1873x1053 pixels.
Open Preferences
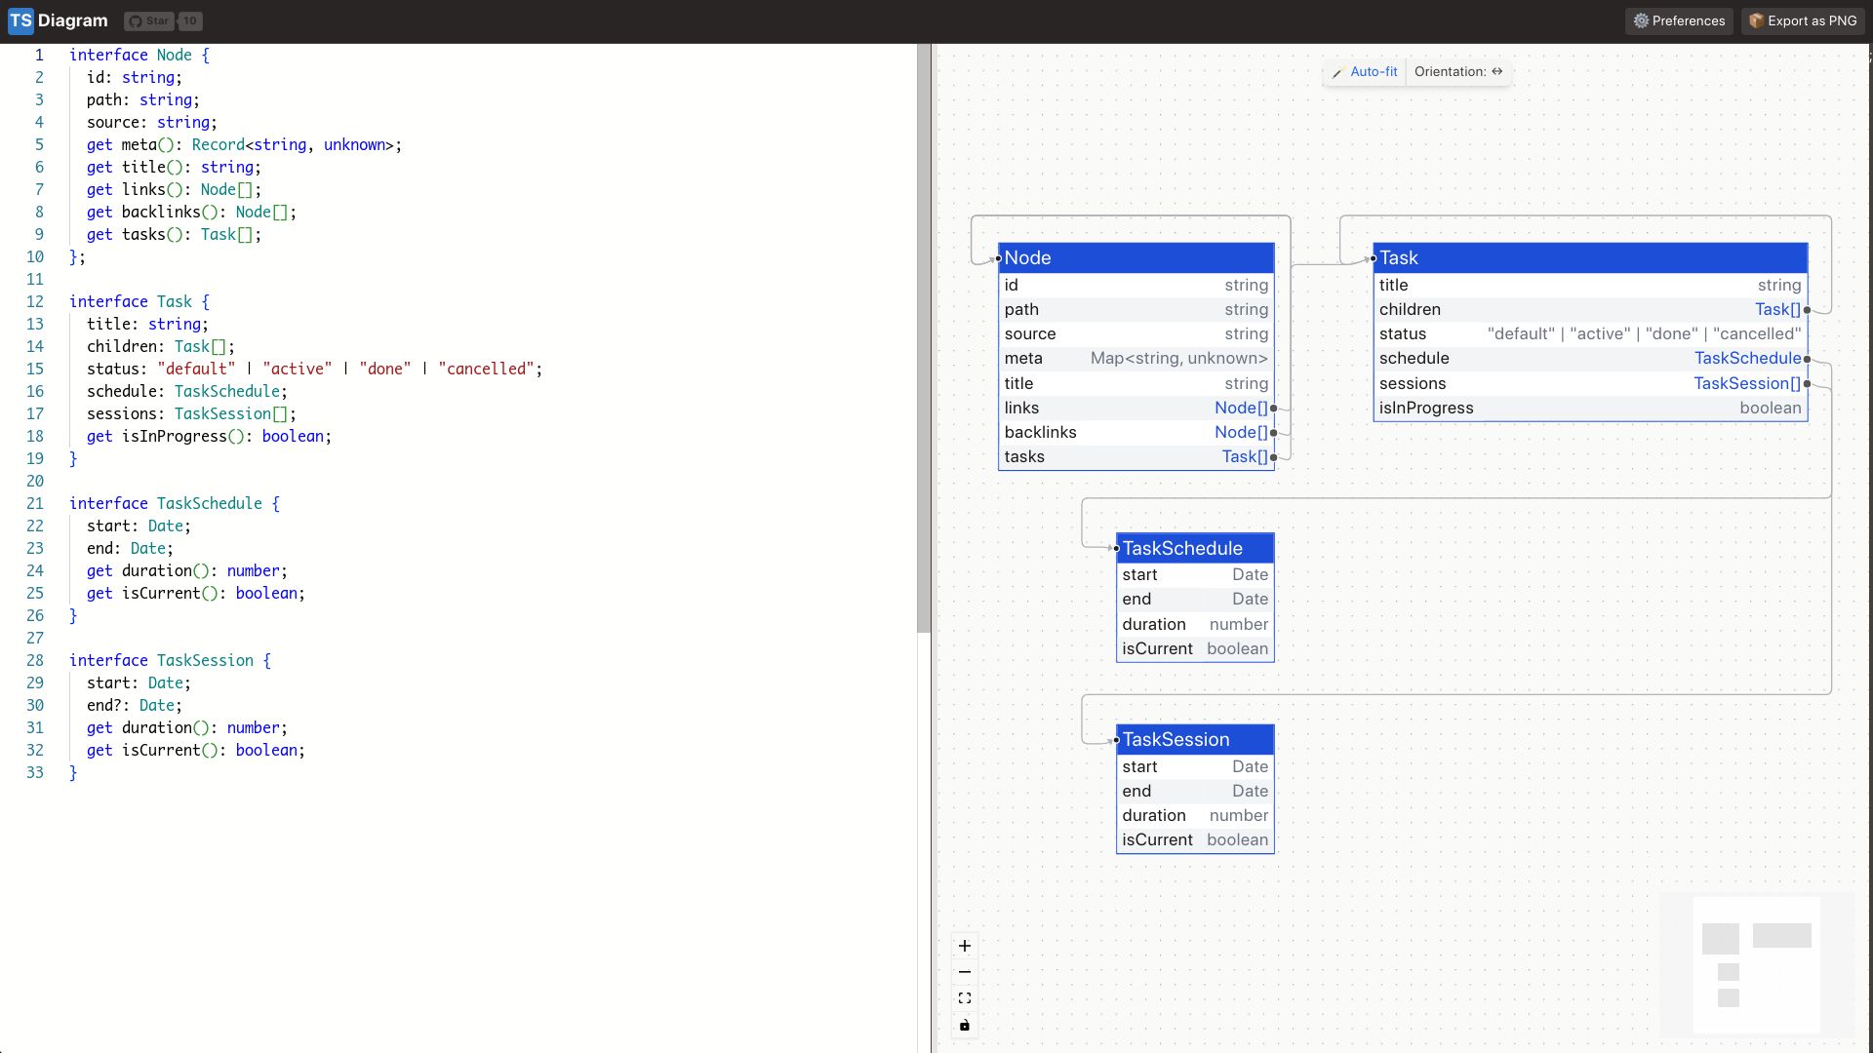(1679, 20)
